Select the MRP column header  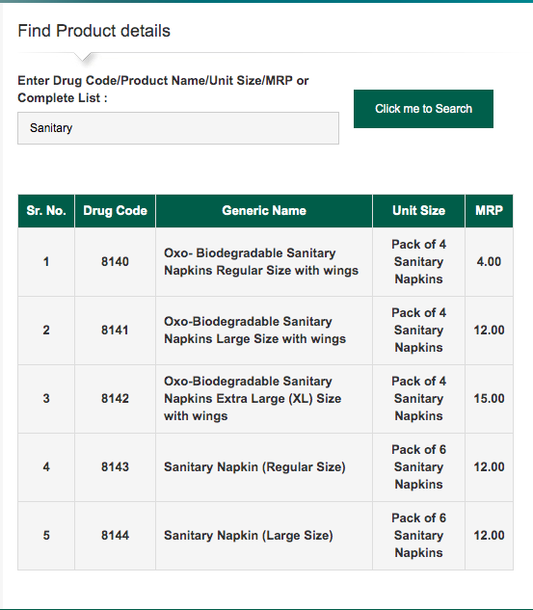point(489,211)
